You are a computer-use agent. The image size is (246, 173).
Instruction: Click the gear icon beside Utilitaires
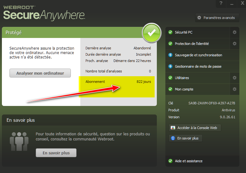235,78
